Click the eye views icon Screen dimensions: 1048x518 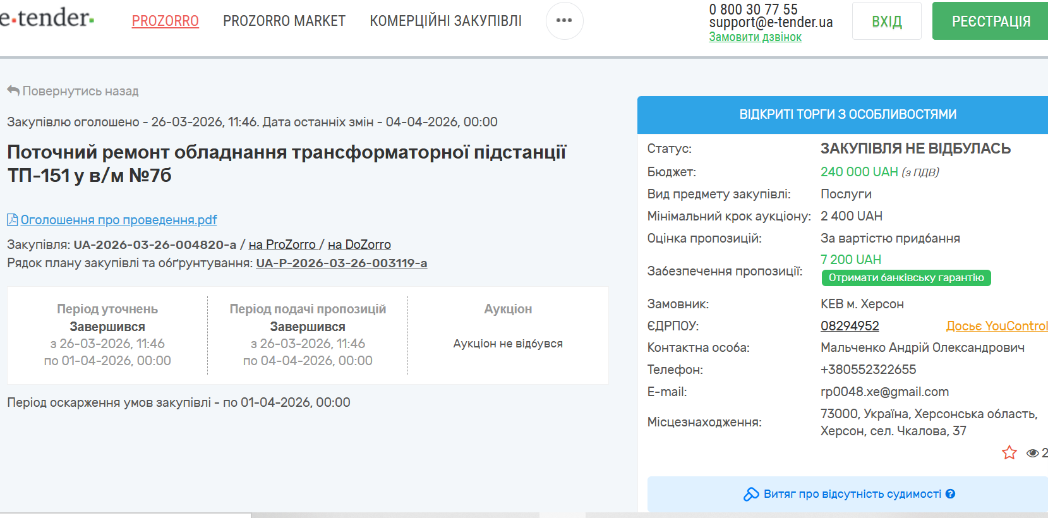1033,453
